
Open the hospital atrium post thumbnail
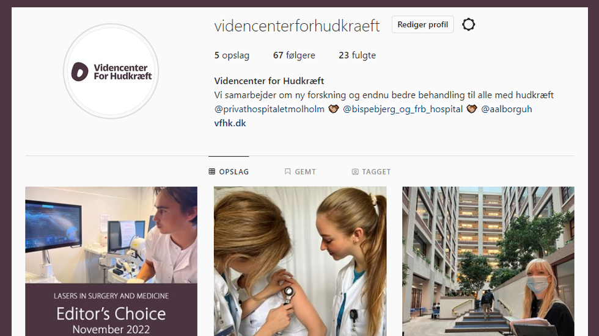tap(488, 262)
